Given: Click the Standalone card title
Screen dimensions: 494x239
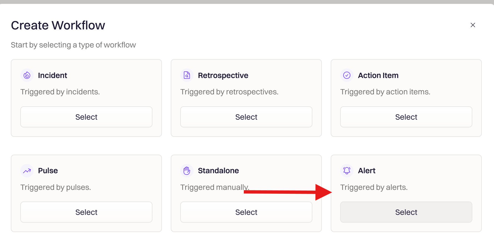Looking at the screenshot, I should point(218,171).
